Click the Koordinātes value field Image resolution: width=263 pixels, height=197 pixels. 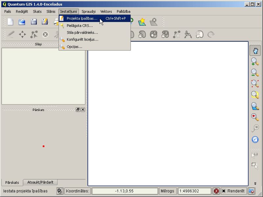pos(125,191)
